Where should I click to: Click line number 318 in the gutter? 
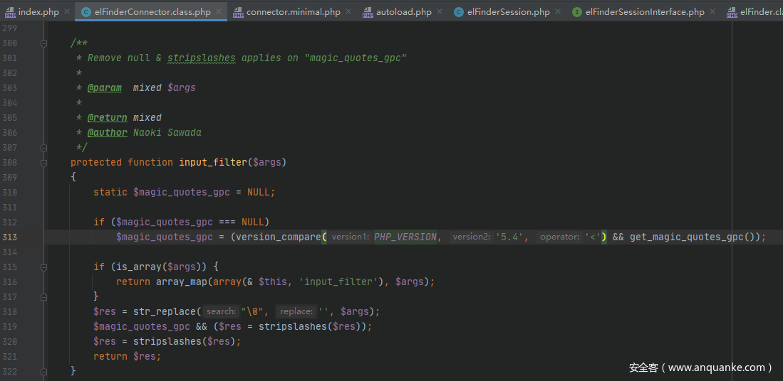[10, 312]
